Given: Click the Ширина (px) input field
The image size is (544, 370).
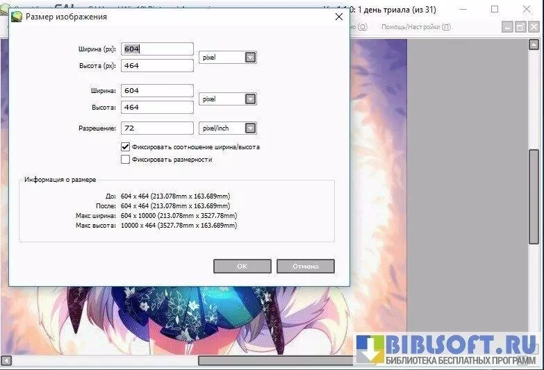Looking at the screenshot, I should [157, 49].
